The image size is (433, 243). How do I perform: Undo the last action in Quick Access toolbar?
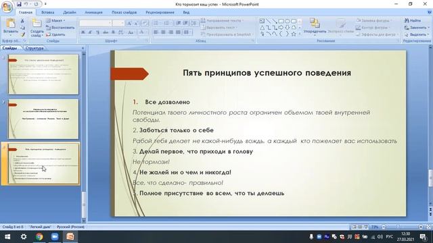click(26, 4)
